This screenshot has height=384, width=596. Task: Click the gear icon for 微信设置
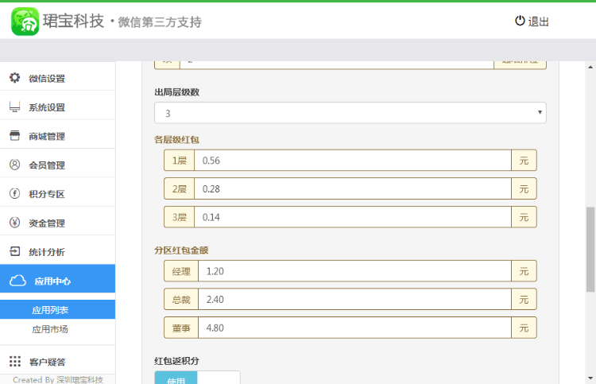(15, 78)
